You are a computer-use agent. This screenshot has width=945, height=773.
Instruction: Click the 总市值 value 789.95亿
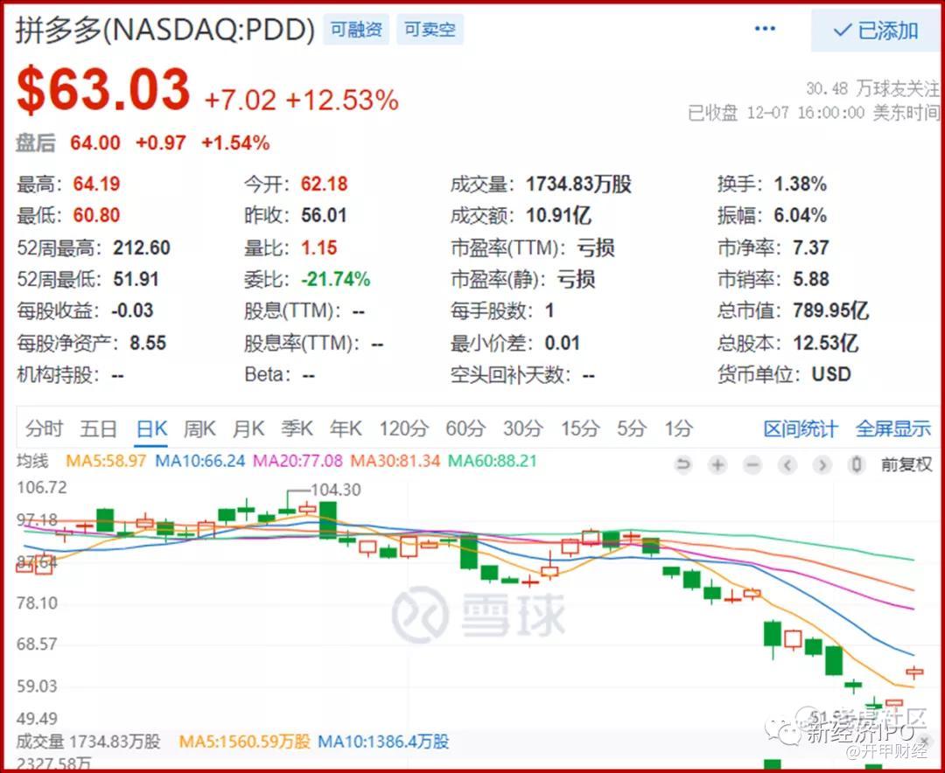(x=831, y=311)
